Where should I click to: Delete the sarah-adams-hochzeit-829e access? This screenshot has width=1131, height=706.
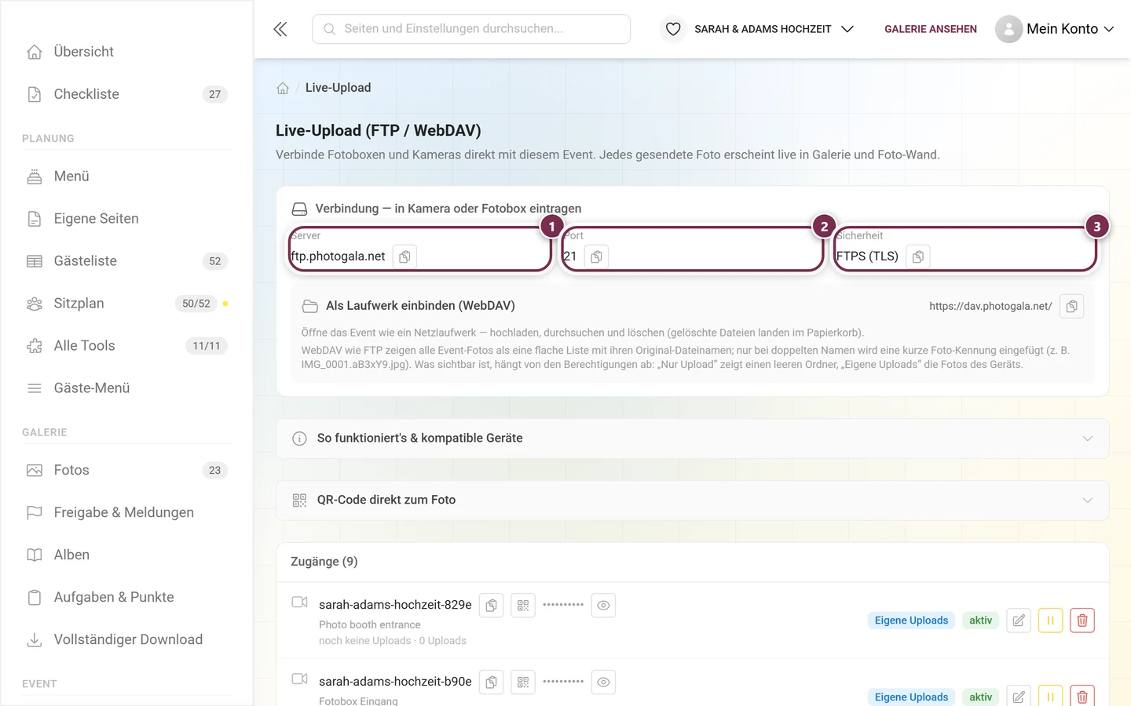point(1082,620)
